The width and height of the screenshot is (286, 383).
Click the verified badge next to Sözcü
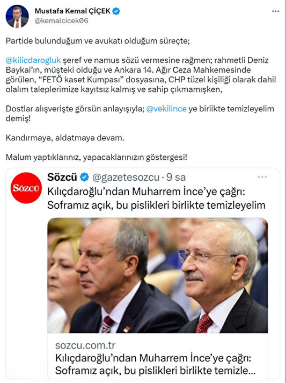click(x=85, y=177)
